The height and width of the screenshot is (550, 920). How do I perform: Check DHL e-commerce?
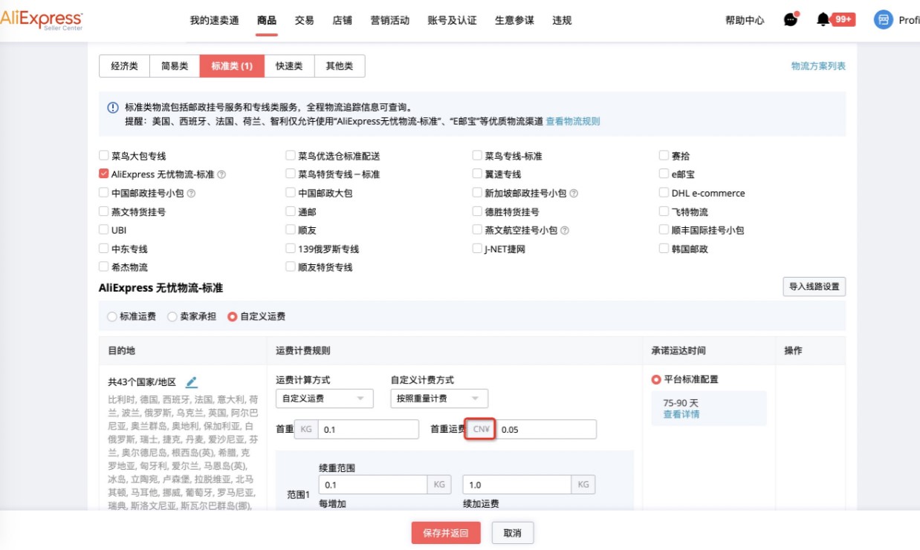(x=664, y=193)
